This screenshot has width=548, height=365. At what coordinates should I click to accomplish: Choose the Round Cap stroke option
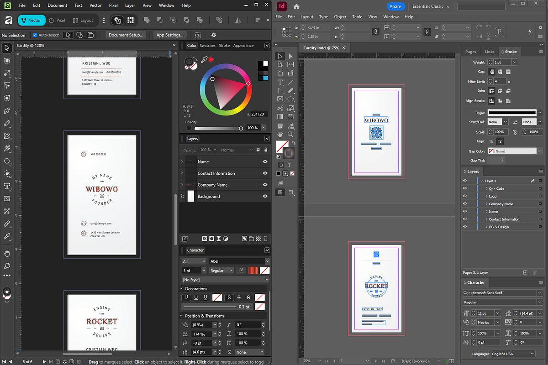coord(500,72)
